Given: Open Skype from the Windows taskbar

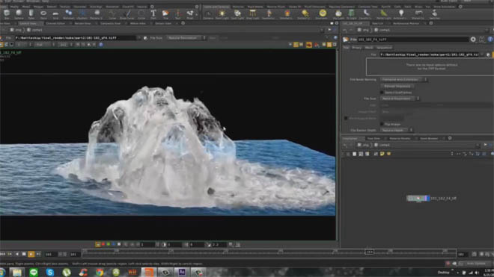Looking at the screenshot, I should pyautogui.click(x=50, y=273).
